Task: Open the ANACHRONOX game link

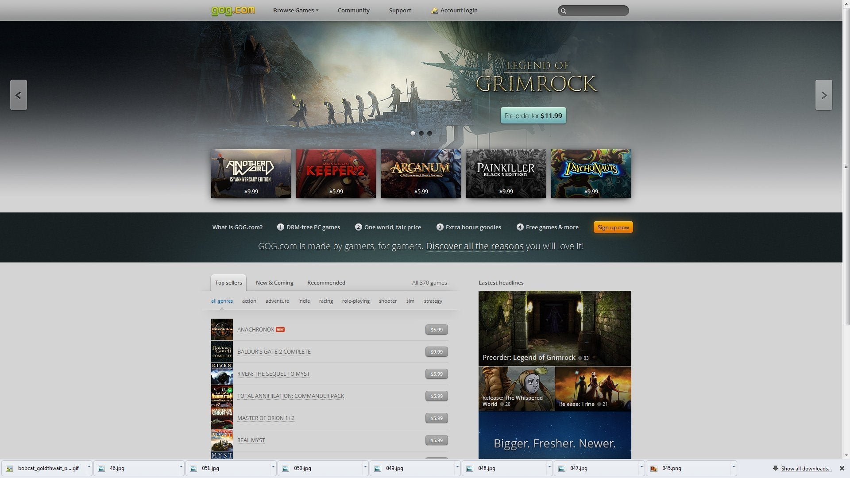Action: 255,330
